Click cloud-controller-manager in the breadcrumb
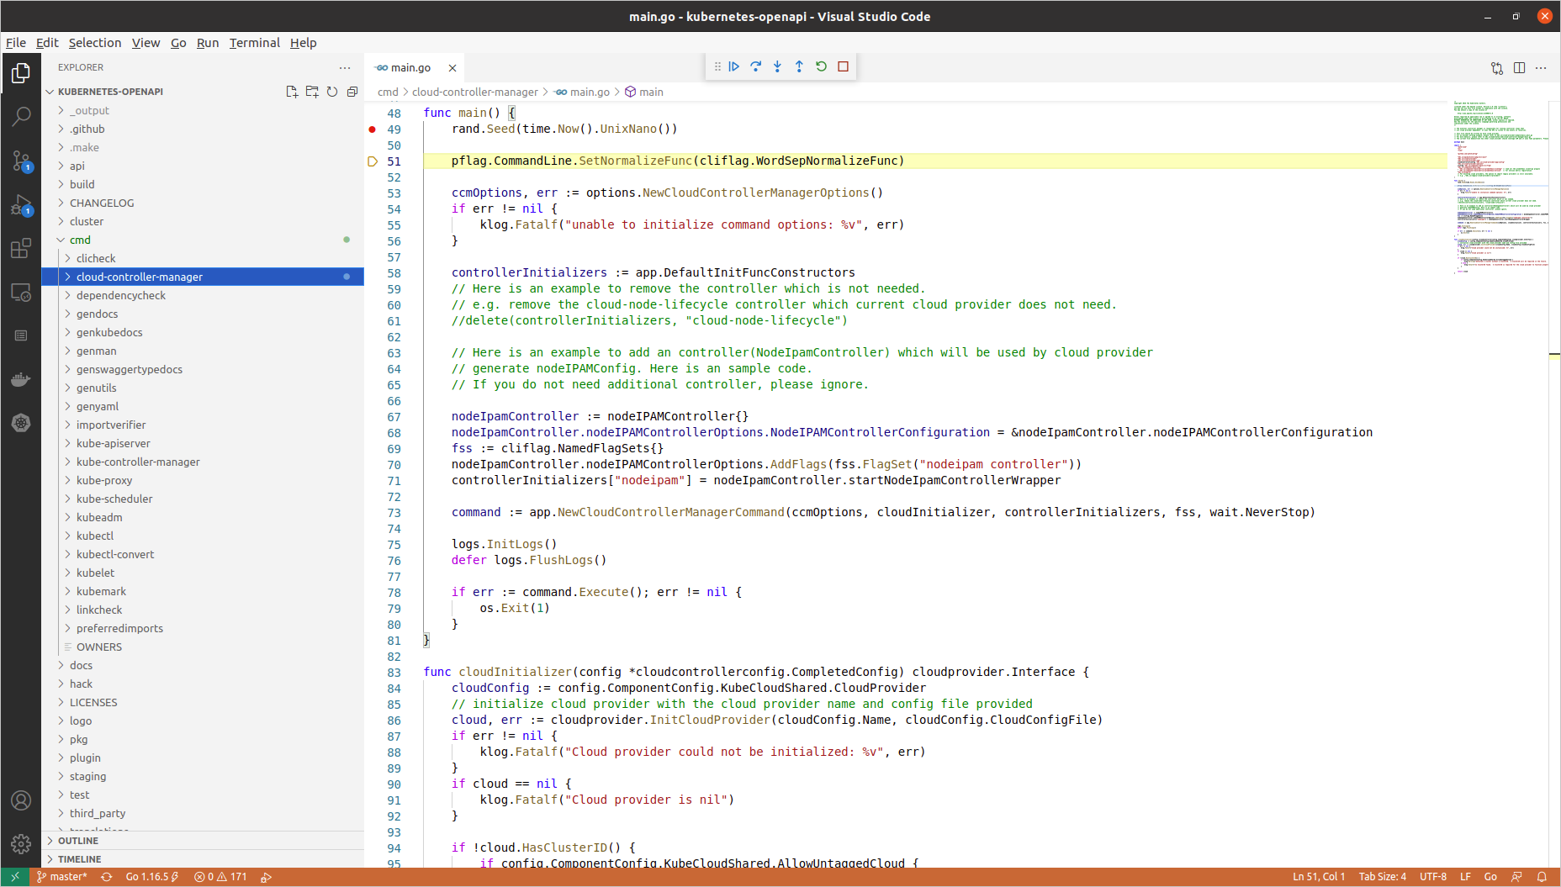Viewport: 1561px width, 887px height. click(474, 92)
